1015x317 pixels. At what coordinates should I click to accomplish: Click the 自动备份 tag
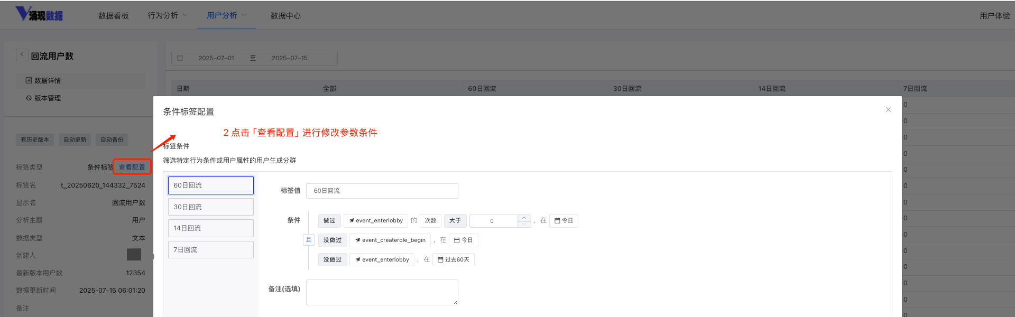pyautogui.click(x=112, y=139)
